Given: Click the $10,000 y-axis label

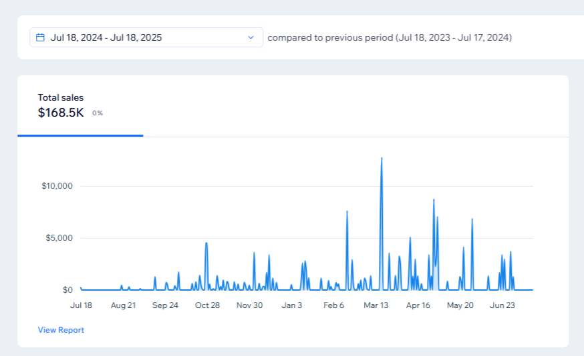Looking at the screenshot, I should pyautogui.click(x=57, y=186).
